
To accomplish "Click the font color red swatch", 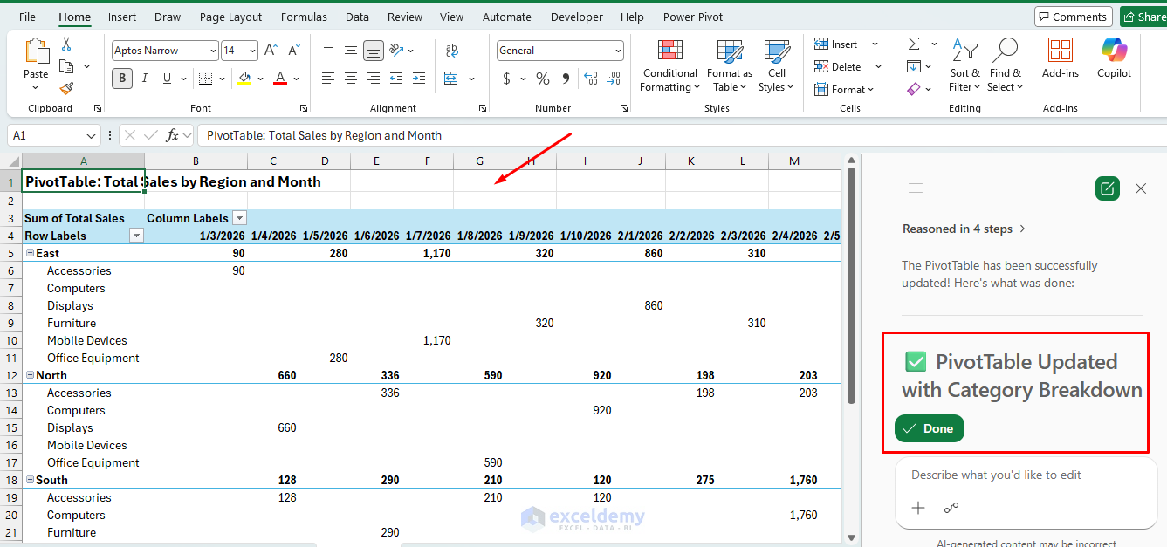I will point(280,79).
